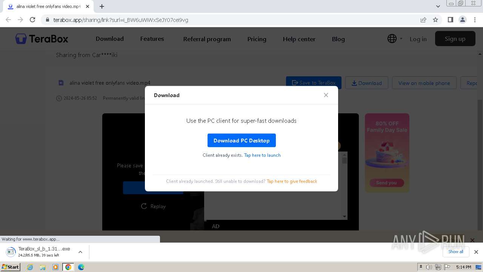Image resolution: width=483 pixels, height=272 pixels.
Task: Click the black Sign up button
Action: pyautogui.click(x=455, y=39)
